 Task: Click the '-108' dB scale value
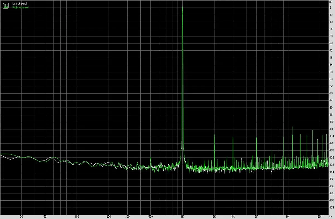pos(332,129)
